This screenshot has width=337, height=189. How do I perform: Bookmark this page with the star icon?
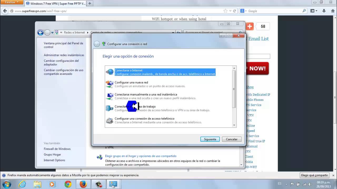pos(225,11)
